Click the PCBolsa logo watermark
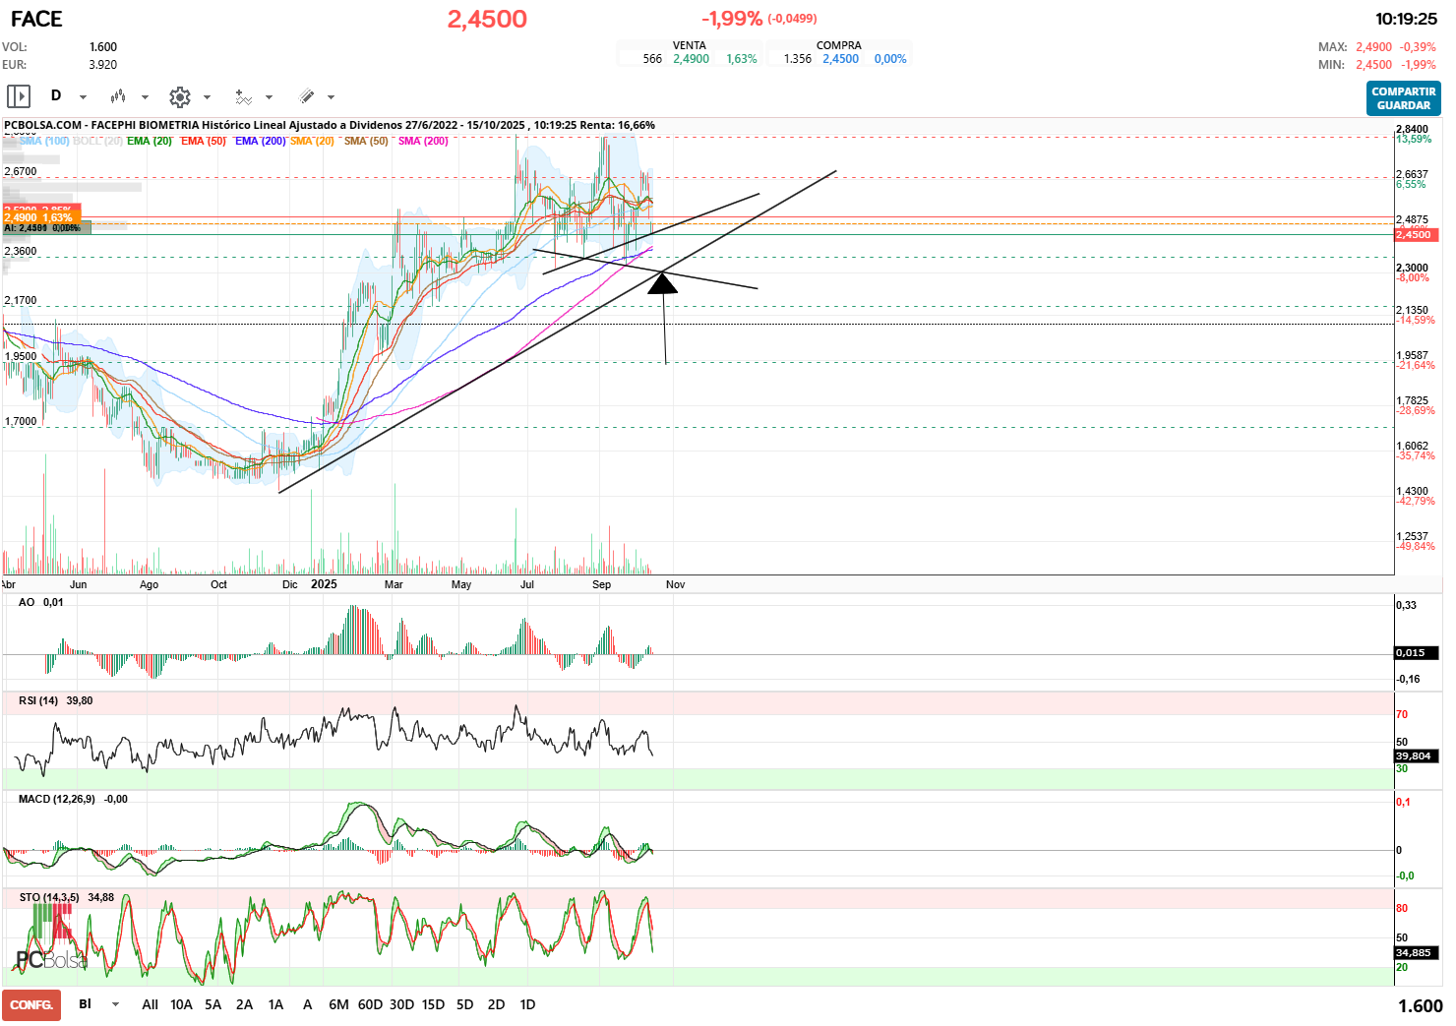Screen dimensions: 1456x1026 coord(50,960)
